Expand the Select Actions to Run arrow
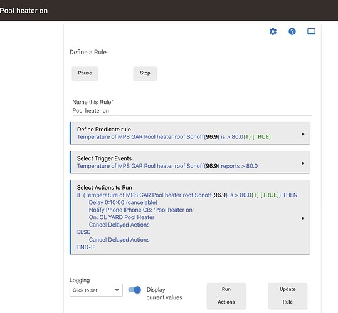Viewport: 338px width, 313px height. click(303, 218)
